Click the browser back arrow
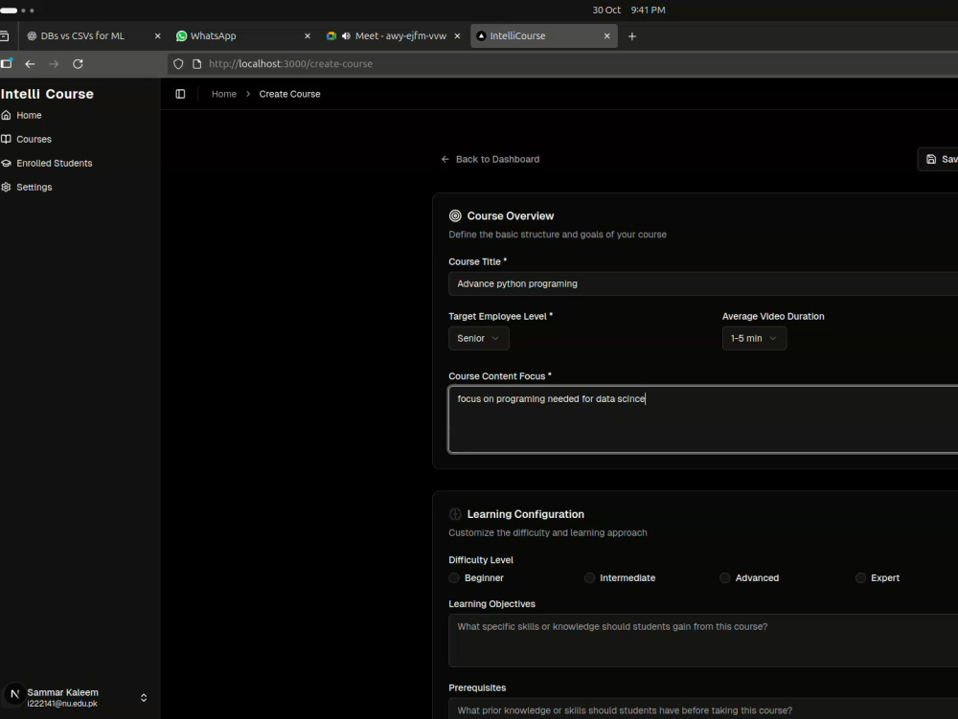The image size is (958, 719). coord(30,63)
